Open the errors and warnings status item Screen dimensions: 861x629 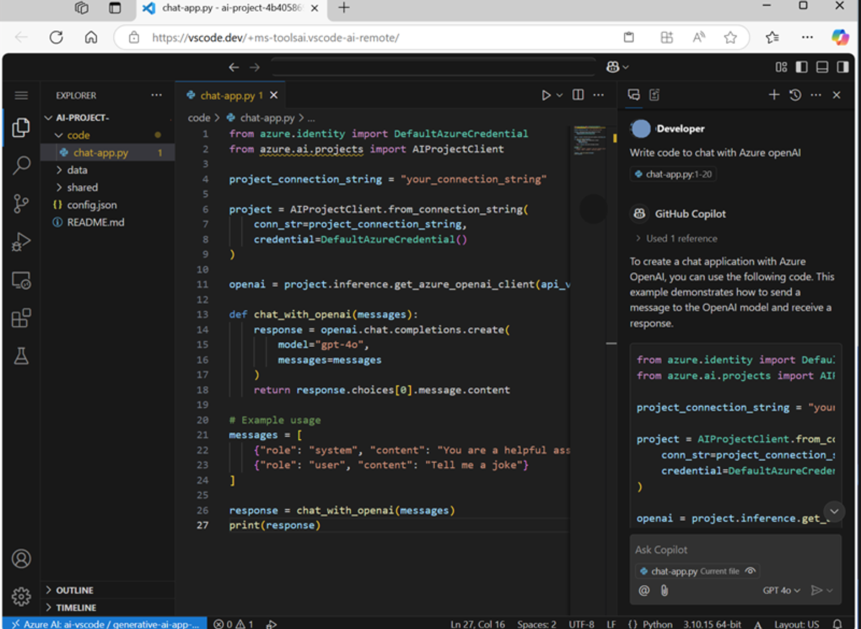click(234, 624)
